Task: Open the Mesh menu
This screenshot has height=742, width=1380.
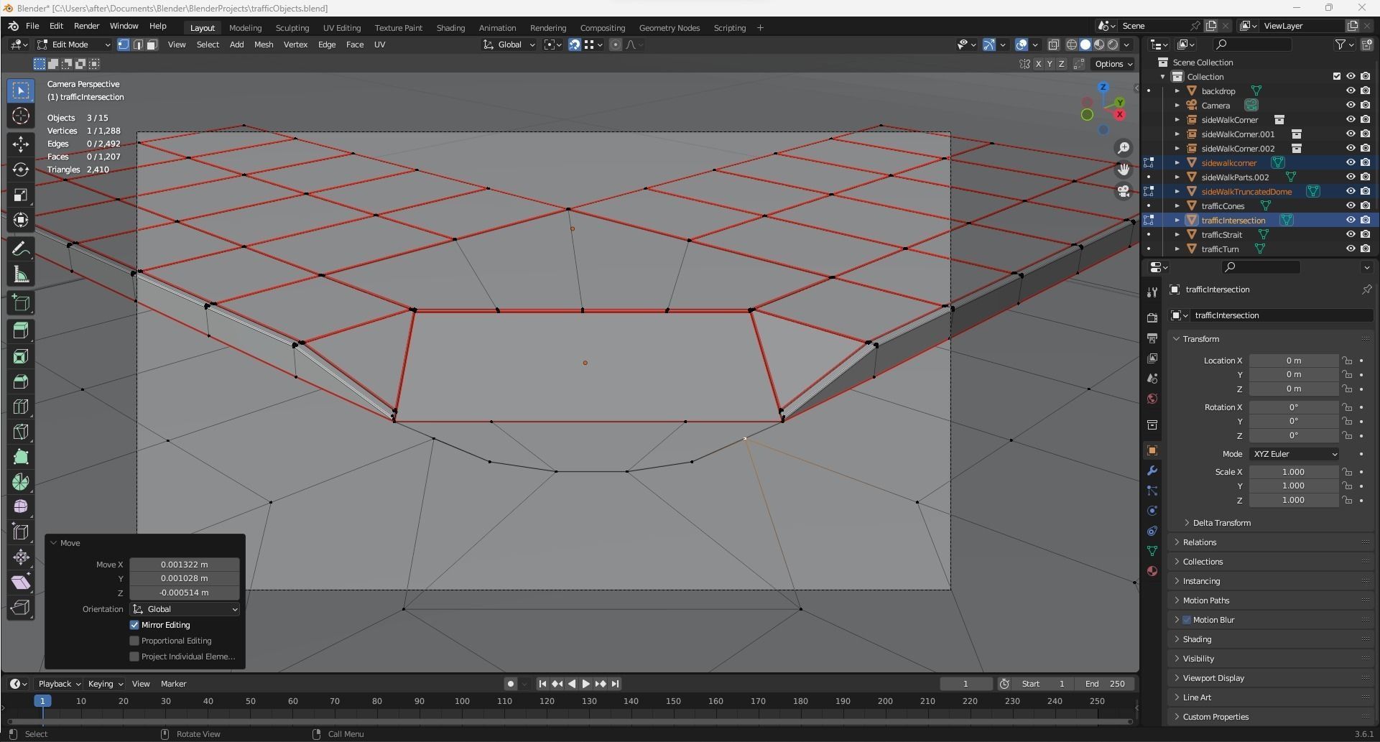Action: 264,45
